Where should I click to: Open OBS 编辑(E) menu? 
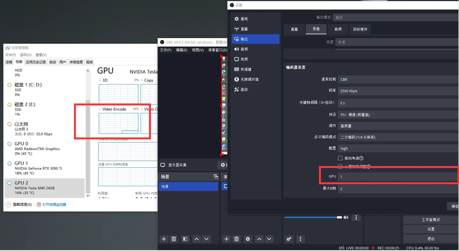181,50
